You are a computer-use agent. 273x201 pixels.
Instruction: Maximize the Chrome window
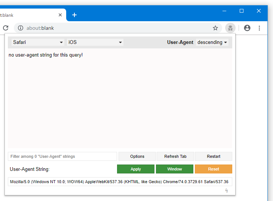pos(242,11)
